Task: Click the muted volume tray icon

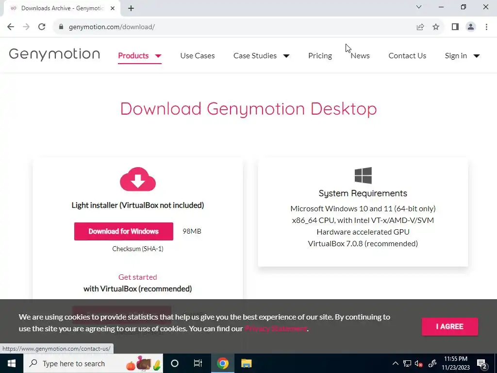Action: 419,363
